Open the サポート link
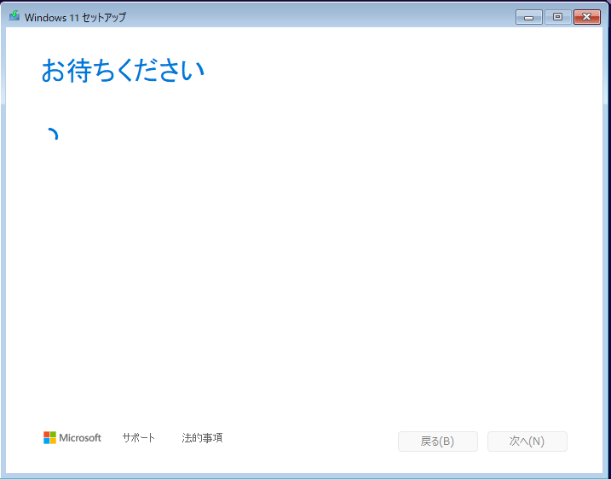 point(138,438)
